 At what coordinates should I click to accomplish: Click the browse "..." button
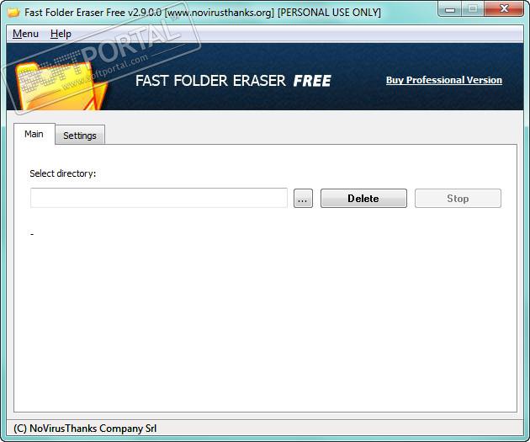pyautogui.click(x=303, y=198)
